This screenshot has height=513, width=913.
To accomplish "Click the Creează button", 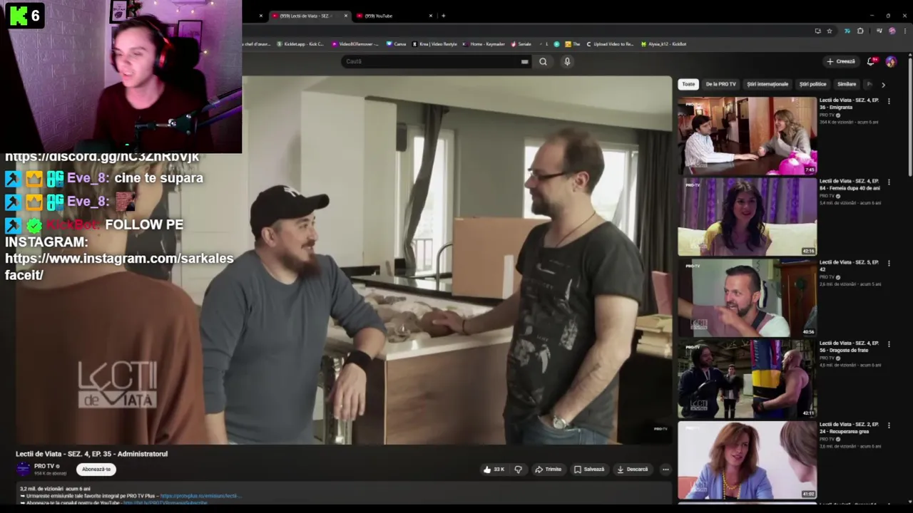I will click(841, 61).
